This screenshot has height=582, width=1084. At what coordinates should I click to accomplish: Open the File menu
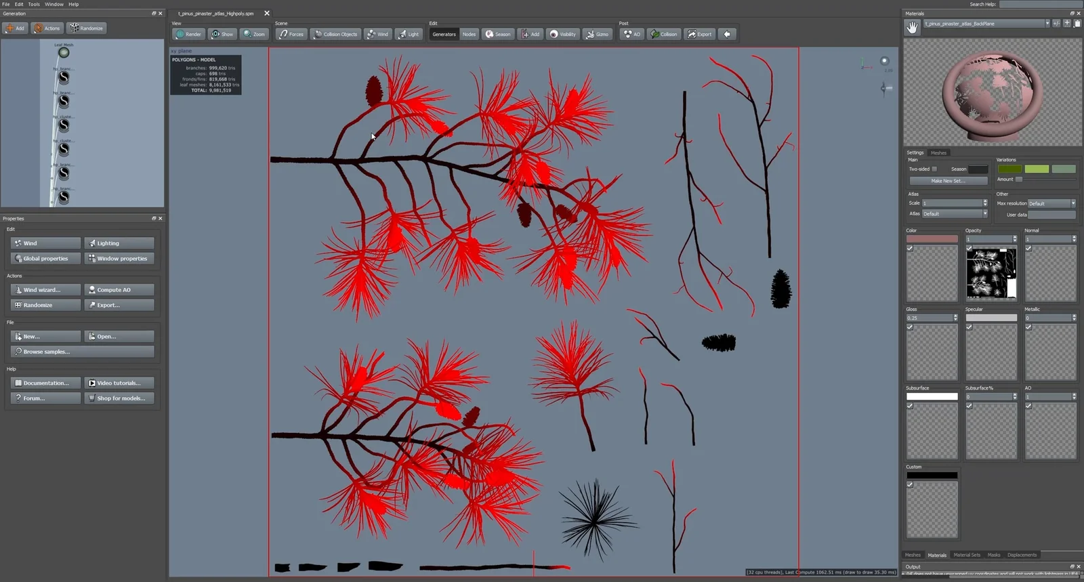[5, 4]
